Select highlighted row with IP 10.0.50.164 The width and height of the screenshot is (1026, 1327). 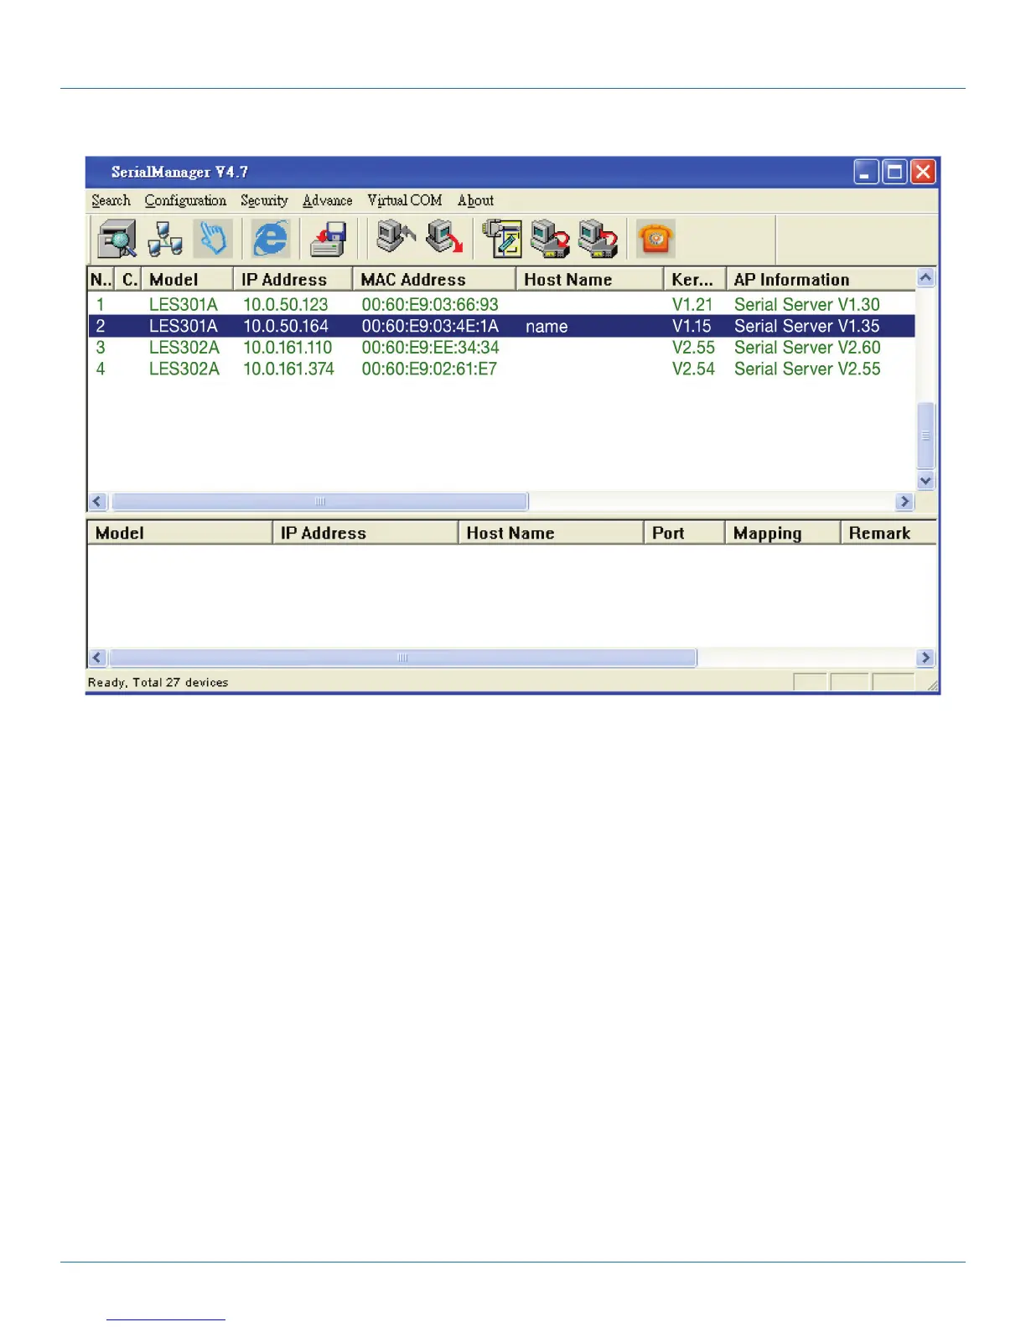click(x=501, y=326)
